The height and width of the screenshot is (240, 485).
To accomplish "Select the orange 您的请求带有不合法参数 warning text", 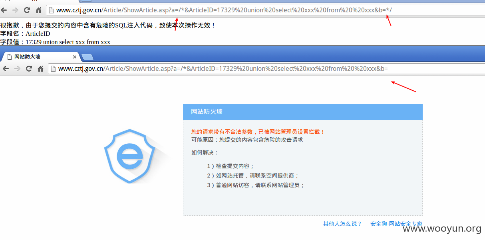I will [x=258, y=132].
